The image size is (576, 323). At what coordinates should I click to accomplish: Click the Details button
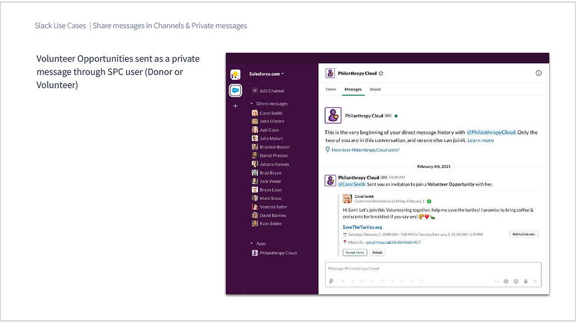377,253
